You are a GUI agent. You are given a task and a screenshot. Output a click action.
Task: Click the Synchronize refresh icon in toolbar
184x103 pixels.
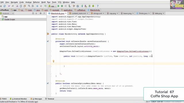pyautogui.click(x=5, y=6)
